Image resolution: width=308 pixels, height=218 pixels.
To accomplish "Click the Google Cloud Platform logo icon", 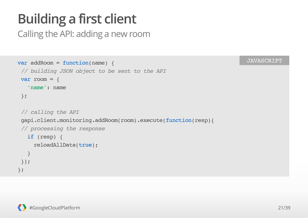I will tap(22, 207).
